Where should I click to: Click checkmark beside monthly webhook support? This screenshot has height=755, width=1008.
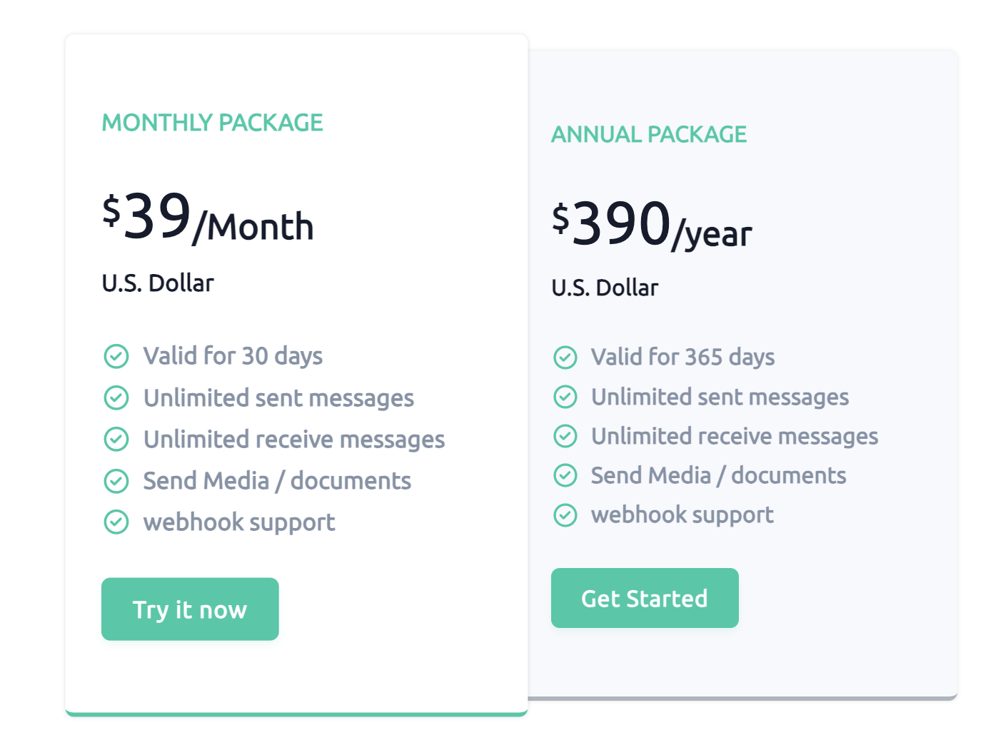[116, 522]
